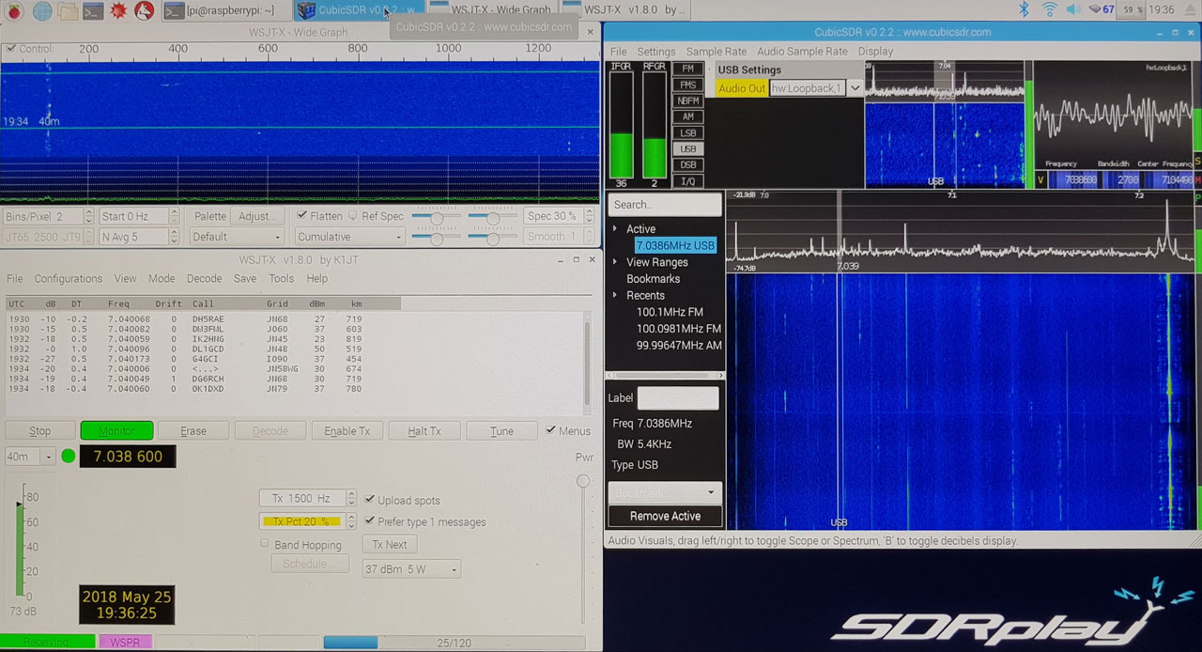Click the IFGR gain meter

click(621, 124)
